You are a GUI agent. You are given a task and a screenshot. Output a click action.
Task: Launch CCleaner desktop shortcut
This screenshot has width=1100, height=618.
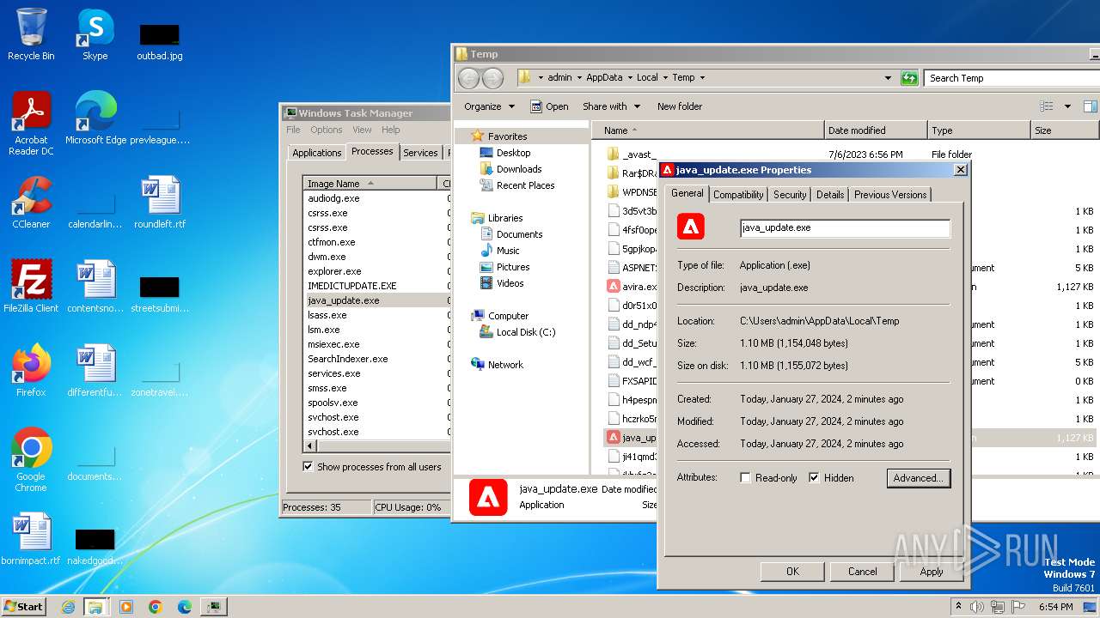31,203
